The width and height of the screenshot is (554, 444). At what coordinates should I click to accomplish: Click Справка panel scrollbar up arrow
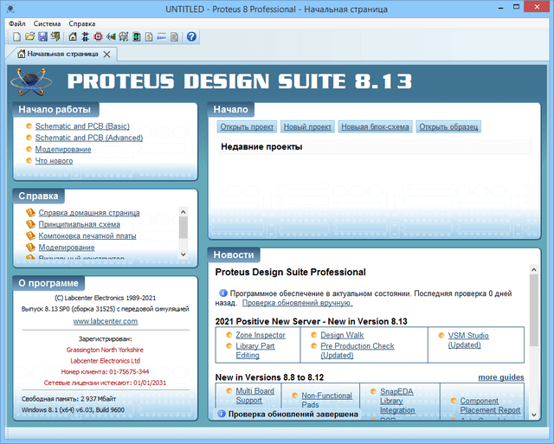click(183, 212)
